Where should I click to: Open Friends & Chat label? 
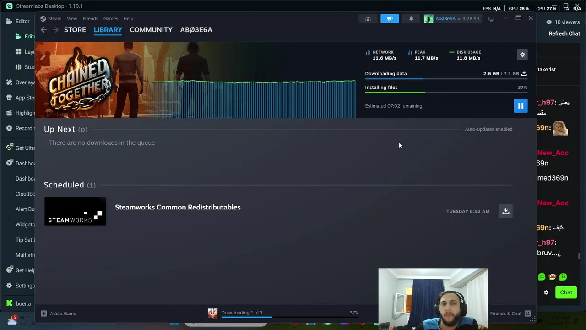506,313
